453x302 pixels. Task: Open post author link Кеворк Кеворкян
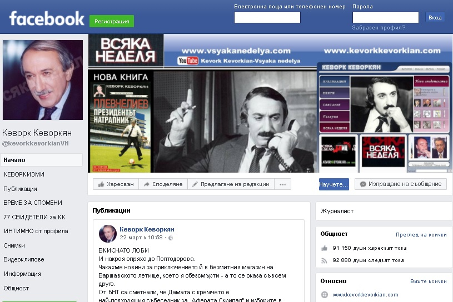click(x=147, y=229)
